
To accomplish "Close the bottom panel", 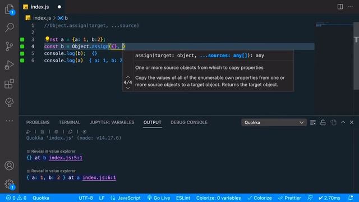I will coord(352,122).
